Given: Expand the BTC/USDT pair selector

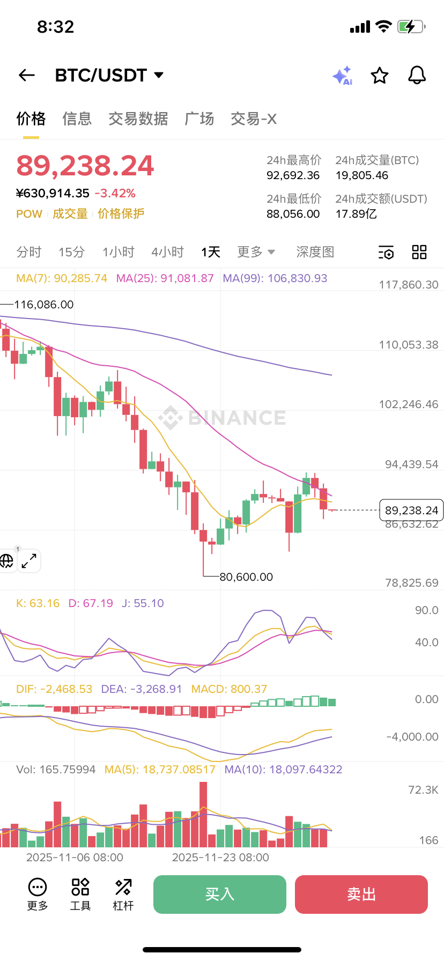Looking at the screenshot, I should 109,76.
